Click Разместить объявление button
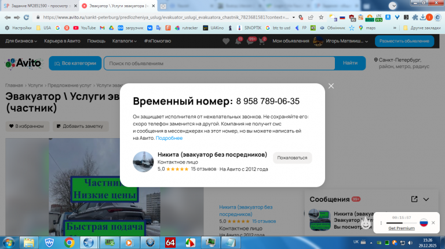This screenshot has height=249, width=445. (x=404, y=41)
